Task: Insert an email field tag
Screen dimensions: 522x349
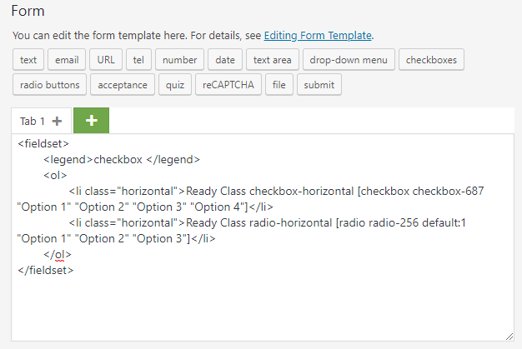Action: (x=67, y=60)
